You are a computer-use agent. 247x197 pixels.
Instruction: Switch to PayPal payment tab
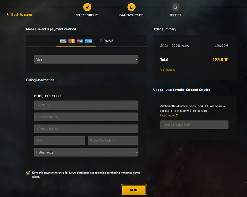pos(106,41)
